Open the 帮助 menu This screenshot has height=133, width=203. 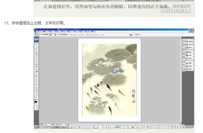point(93,31)
